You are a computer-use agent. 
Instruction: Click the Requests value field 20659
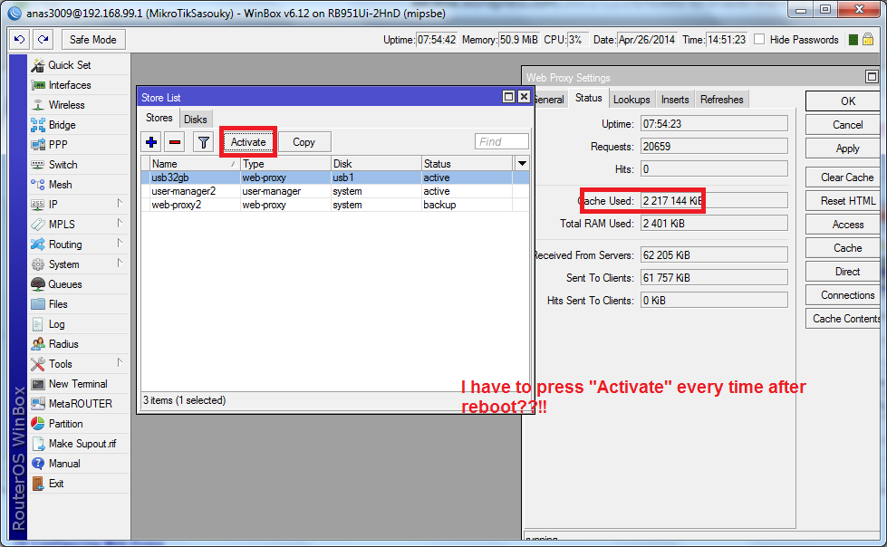(x=714, y=147)
